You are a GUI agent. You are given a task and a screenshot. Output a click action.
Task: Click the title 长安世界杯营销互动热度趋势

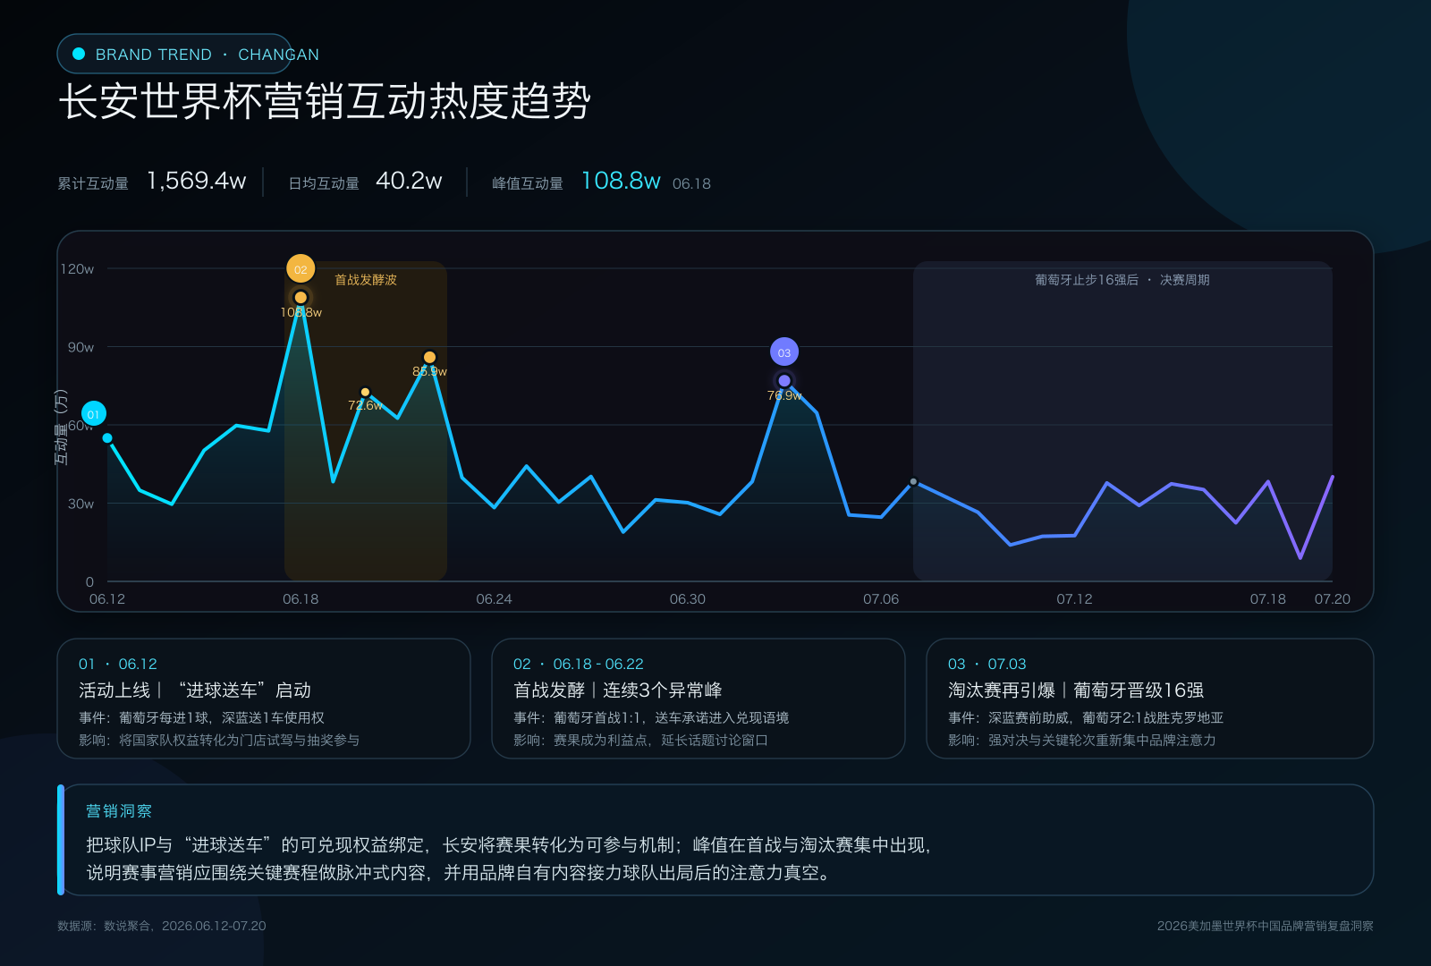pyautogui.click(x=325, y=101)
